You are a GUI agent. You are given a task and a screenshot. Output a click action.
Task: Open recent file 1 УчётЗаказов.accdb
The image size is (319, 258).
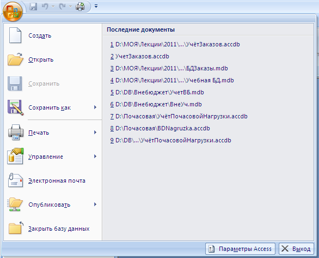(x=175, y=44)
